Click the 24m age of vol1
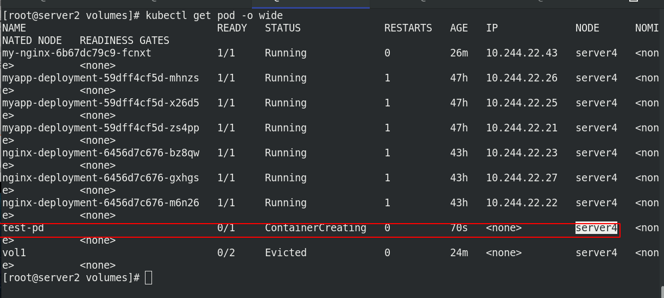Image resolution: width=664 pixels, height=298 pixels. (459, 253)
